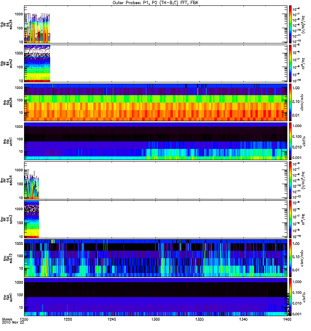This screenshot has width=311, height=331.
Task: Click the color bar beside thc fff edc34 panel
Action: (290, 180)
